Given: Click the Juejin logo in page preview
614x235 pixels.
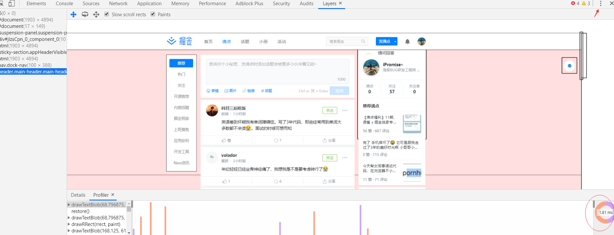Looking at the screenshot, I should [180, 41].
